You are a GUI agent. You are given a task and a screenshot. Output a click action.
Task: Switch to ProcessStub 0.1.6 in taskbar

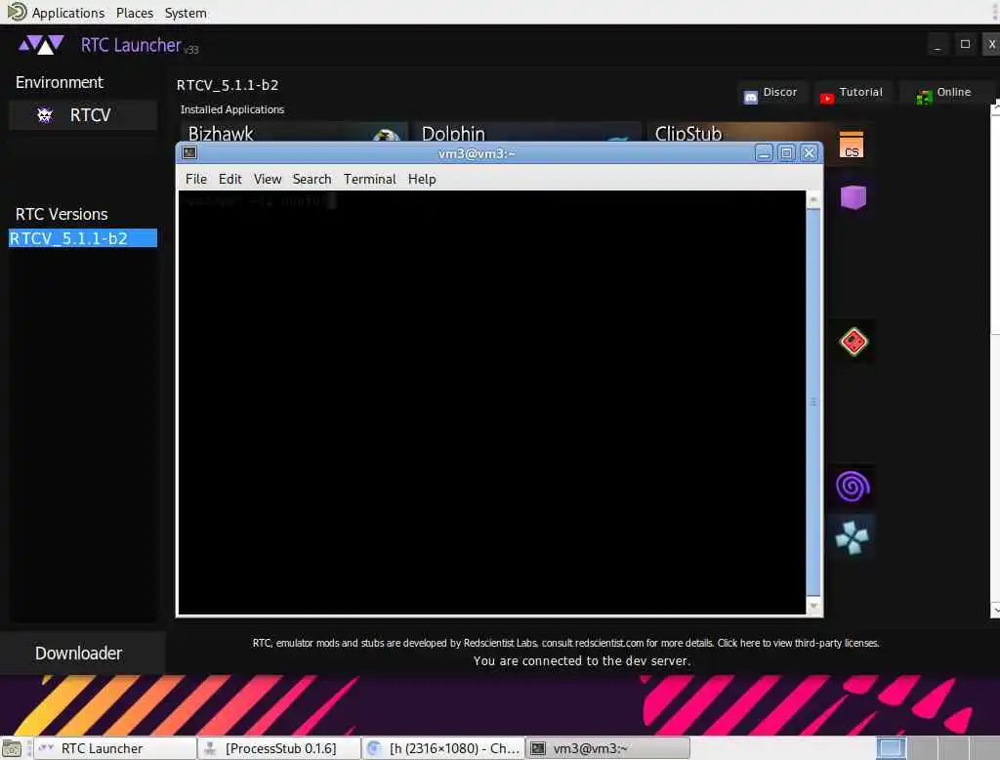[279, 748]
